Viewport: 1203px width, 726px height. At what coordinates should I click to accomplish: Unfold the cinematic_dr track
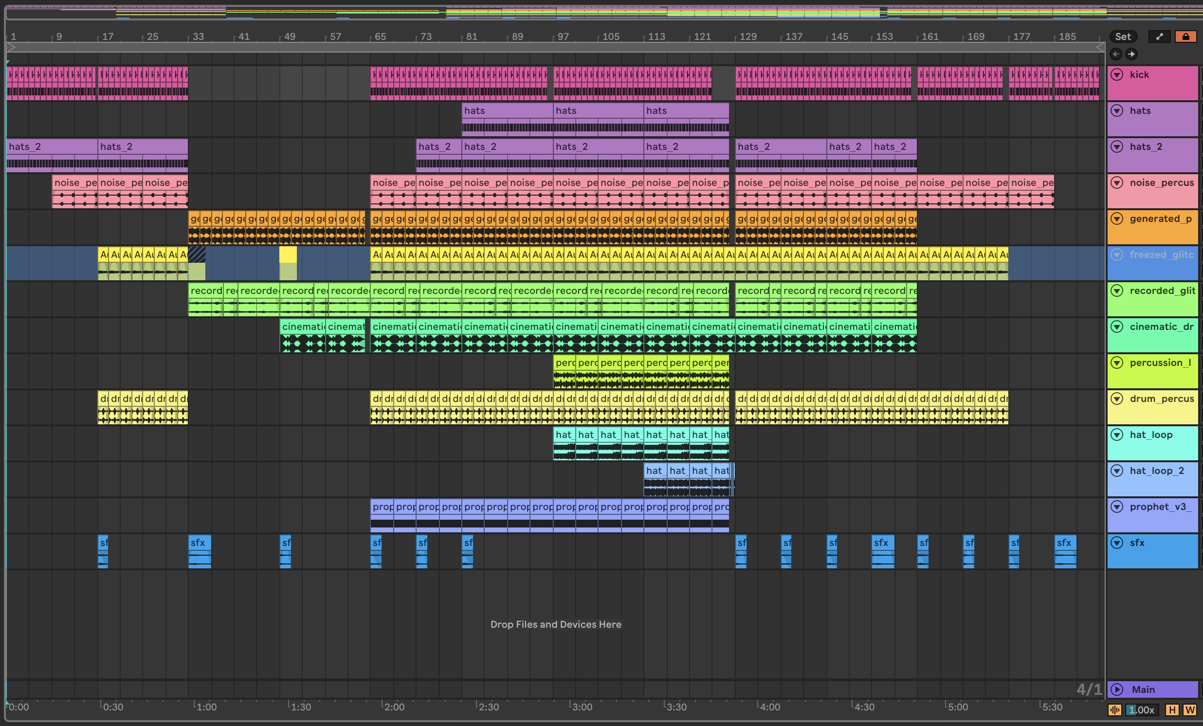coord(1117,327)
